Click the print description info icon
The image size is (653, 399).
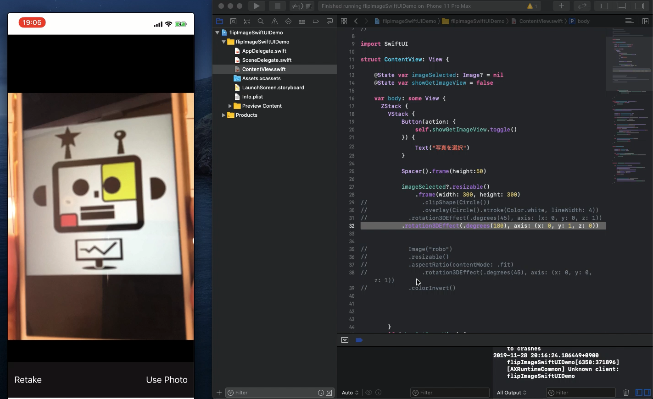pos(379,393)
